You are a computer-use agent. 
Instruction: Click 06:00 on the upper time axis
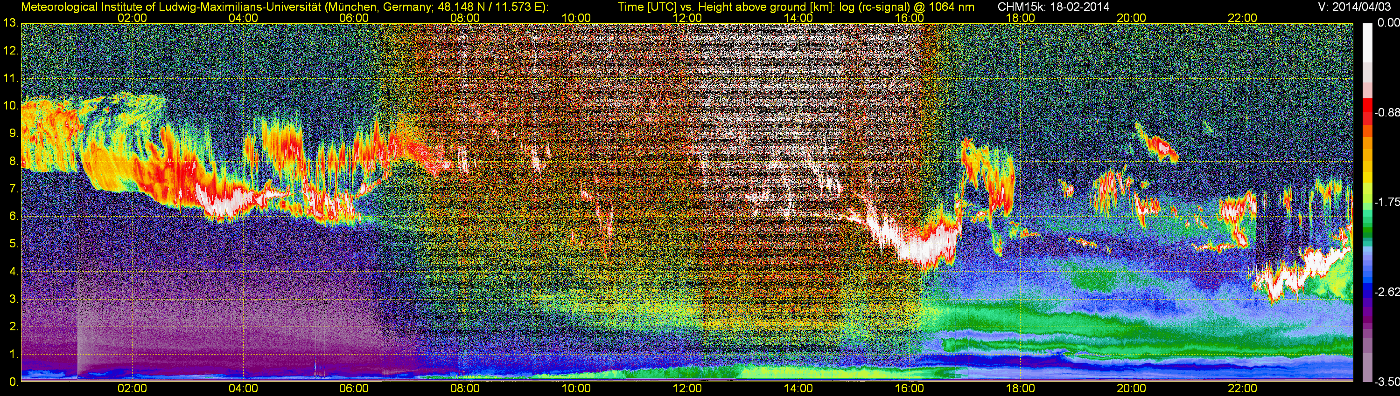[354, 18]
